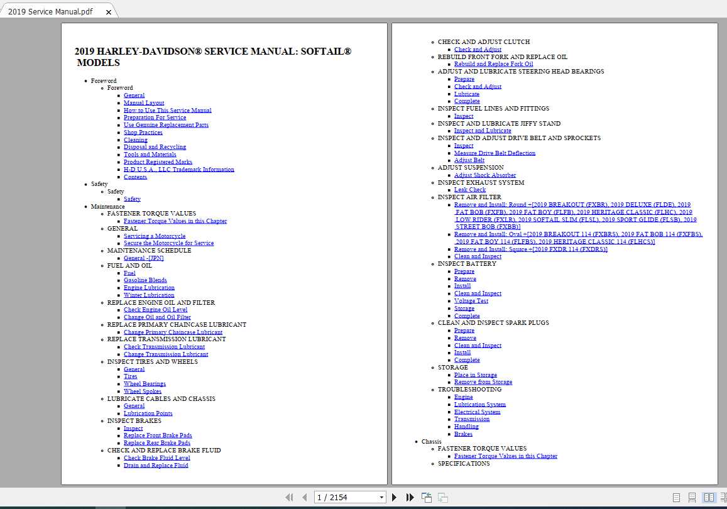Switch to continuous page view
Screen dimensions: 727x509
pos(692,497)
